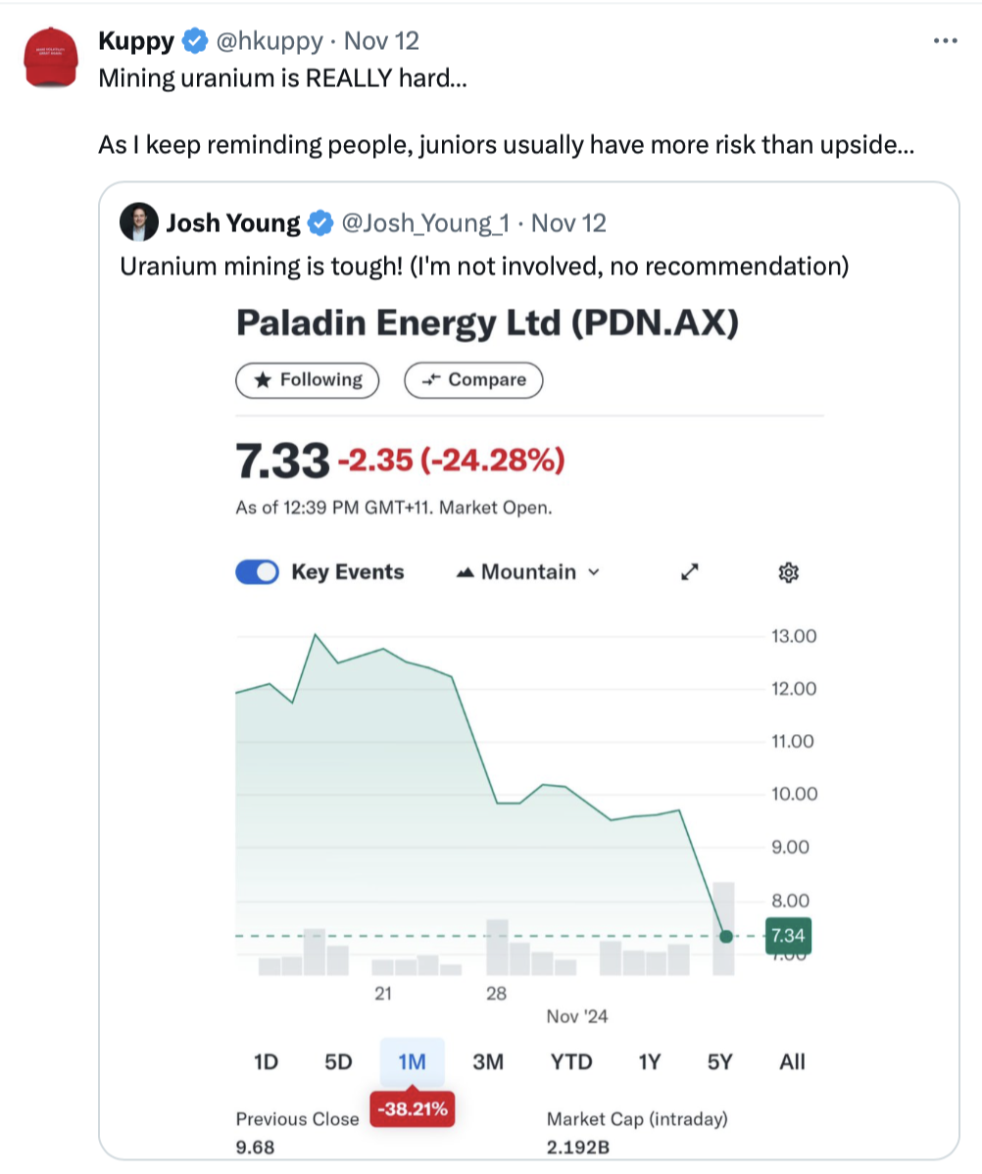
Task: Open the three-dot more options menu
Action: coord(946,41)
